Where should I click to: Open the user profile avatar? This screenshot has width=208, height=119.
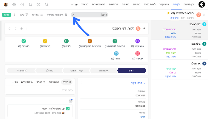click(x=6, y=4)
